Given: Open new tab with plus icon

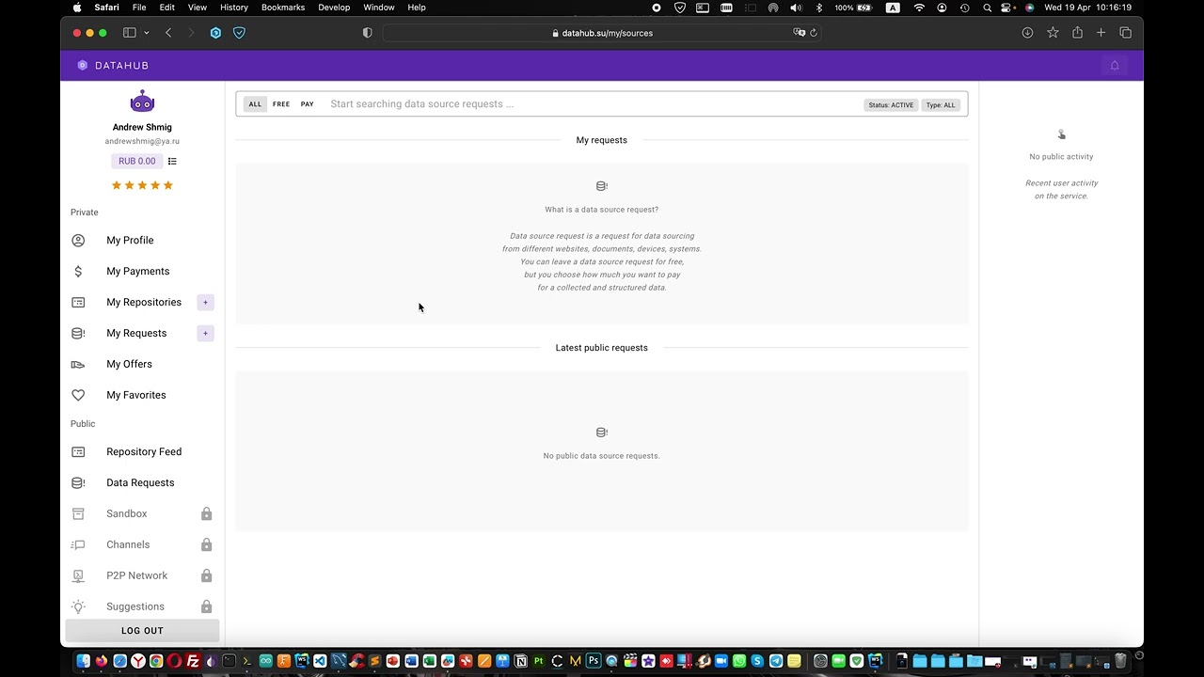Looking at the screenshot, I should [1101, 33].
